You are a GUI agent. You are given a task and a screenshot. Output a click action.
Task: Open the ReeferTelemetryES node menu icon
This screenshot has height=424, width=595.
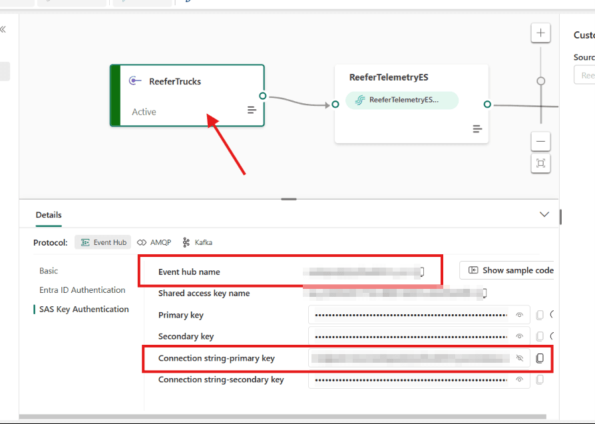click(477, 129)
